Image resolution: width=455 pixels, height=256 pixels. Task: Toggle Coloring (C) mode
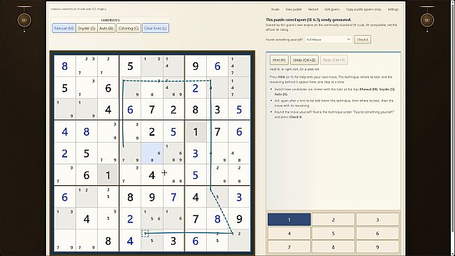(129, 28)
